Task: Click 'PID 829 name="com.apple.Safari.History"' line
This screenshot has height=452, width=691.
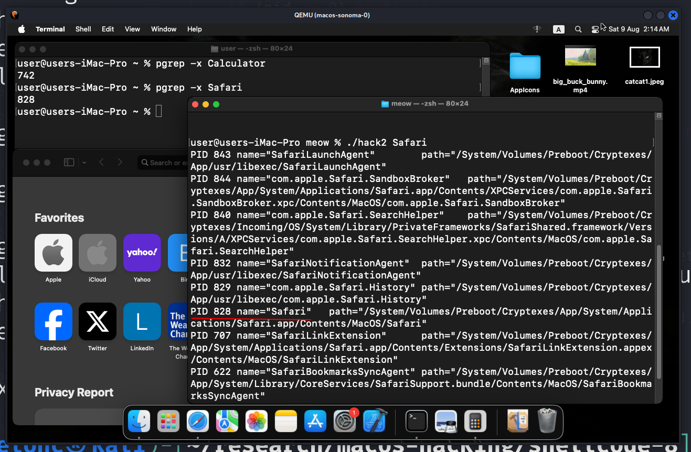Action: (303, 287)
